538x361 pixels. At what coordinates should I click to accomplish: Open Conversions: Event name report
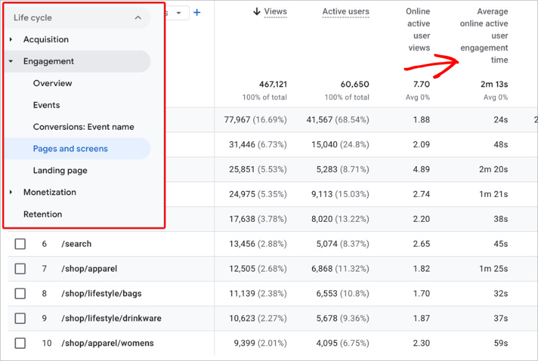coord(83,127)
